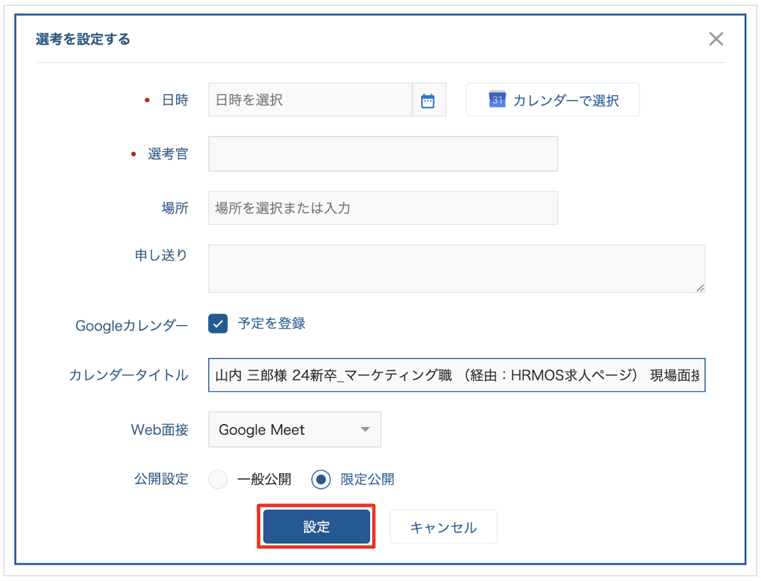
Task: Click the 選考官 interviewer field
Action: click(x=382, y=154)
